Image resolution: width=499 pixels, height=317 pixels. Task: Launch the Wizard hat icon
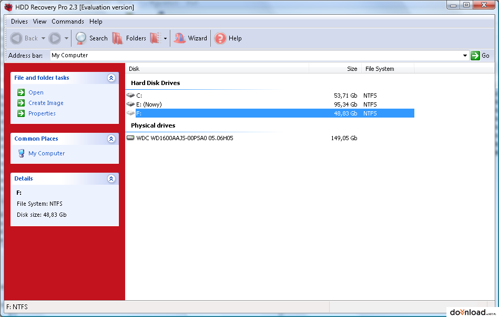(180, 38)
